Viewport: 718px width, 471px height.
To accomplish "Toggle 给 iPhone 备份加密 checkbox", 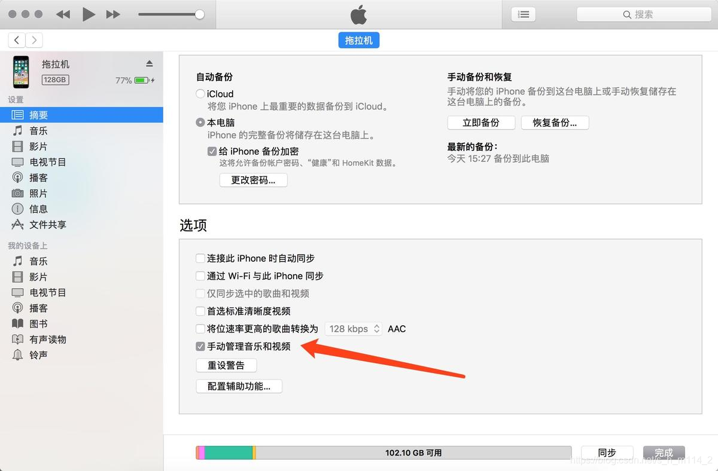I will [x=212, y=151].
